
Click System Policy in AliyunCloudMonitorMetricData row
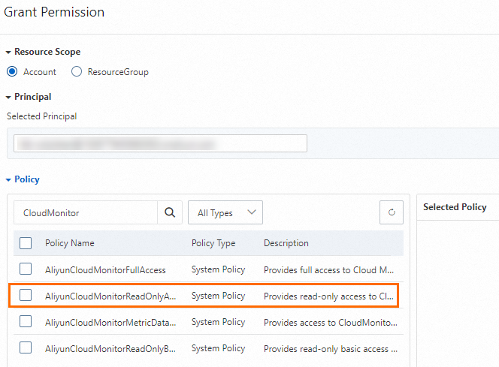pos(218,323)
